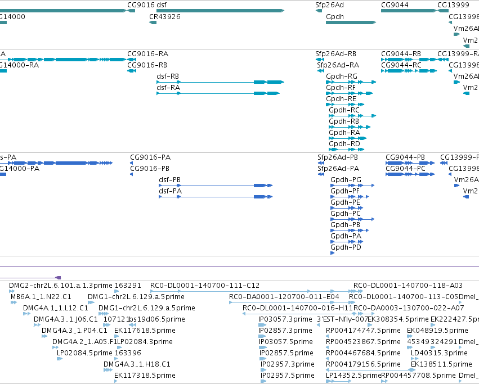Click the Gpdh-PE protein label
The height and width of the screenshot is (384, 479).
pos(346,202)
